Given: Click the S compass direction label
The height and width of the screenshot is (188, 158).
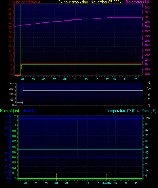Looking at the screenshot, I should (x=149, y=95).
